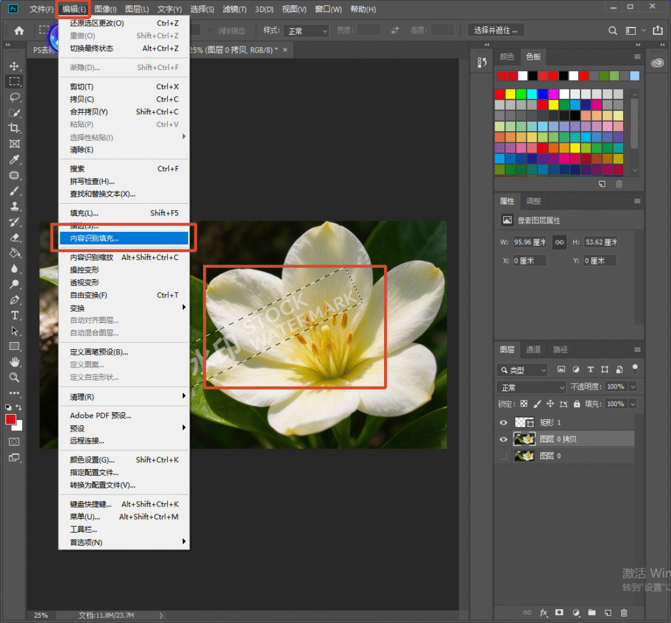
Task: Select the Path Selection tool
Action: pos(14,331)
